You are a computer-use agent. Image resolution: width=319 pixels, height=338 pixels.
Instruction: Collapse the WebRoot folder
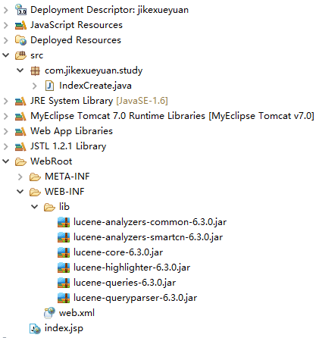[6, 161]
